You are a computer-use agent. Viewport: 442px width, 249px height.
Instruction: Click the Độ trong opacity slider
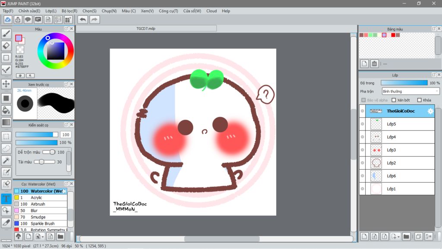pyautogui.click(x=404, y=83)
